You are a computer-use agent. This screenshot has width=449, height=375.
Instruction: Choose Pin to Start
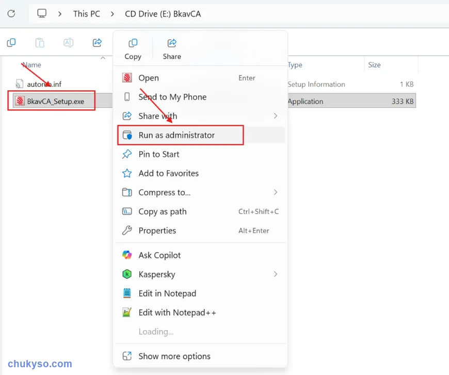(200, 154)
